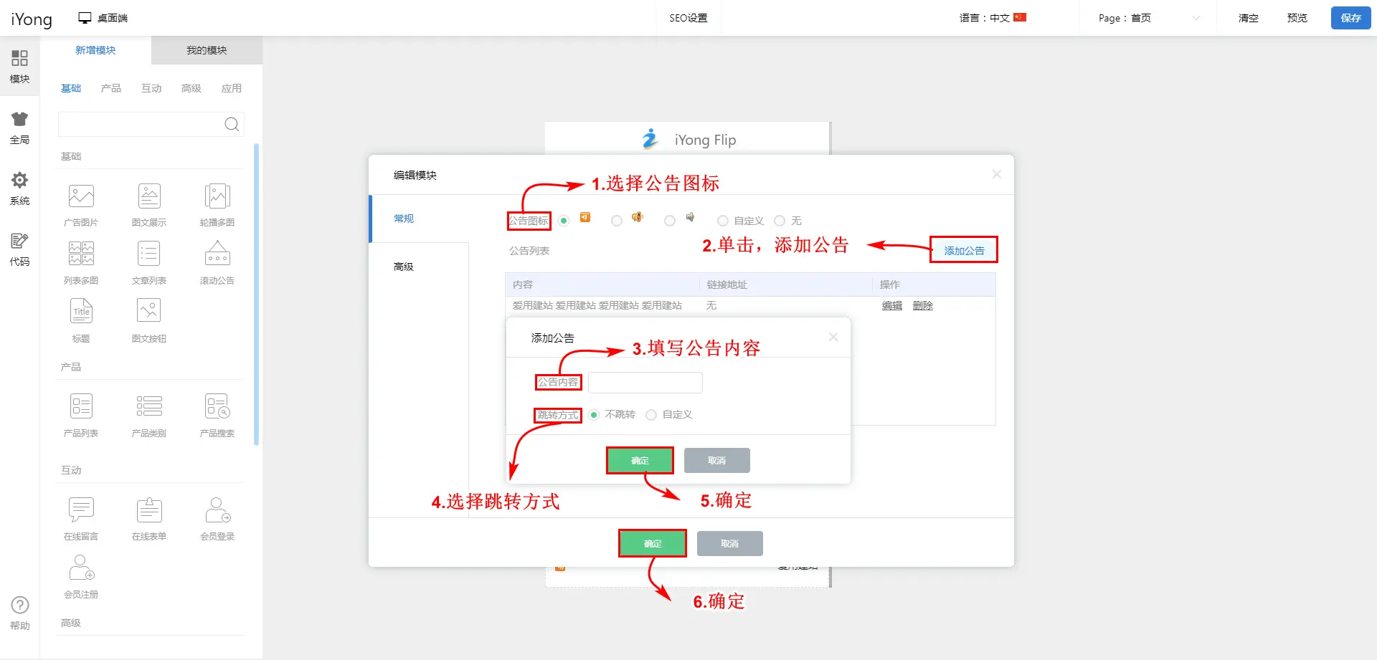Select the 滚动公告 scrolling notice module

coord(217,255)
